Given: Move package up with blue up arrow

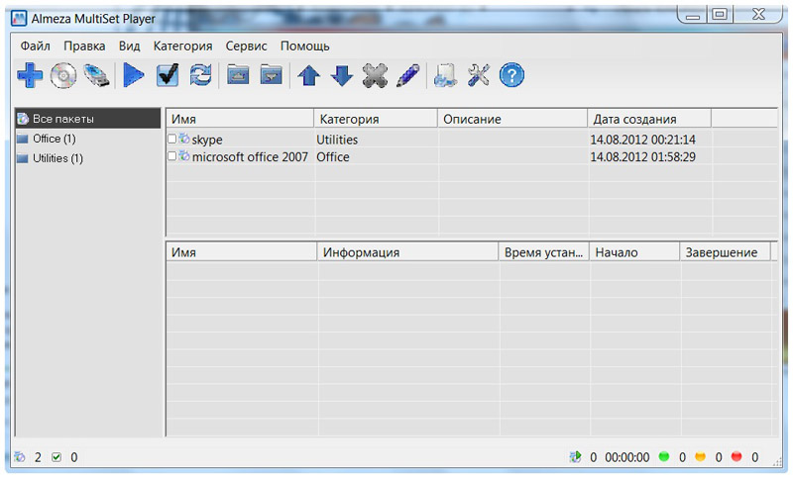Looking at the screenshot, I should [x=309, y=76].
